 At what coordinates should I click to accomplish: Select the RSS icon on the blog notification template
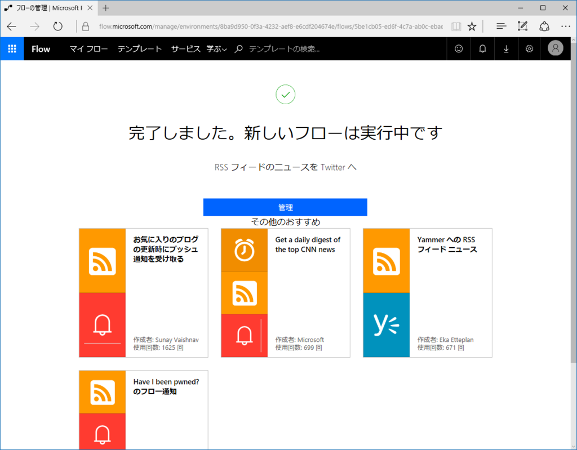102,260
